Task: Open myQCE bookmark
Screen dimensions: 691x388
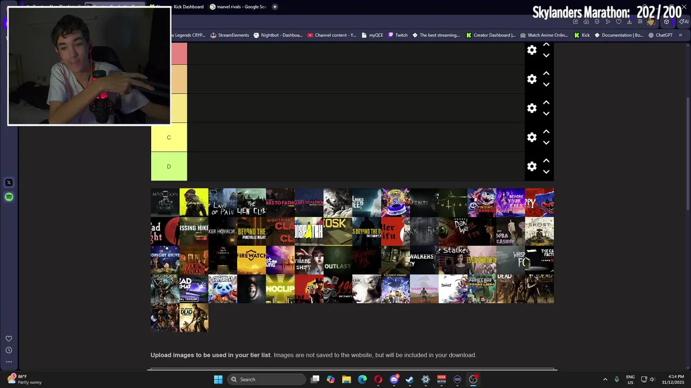Action: coord(372,35)
